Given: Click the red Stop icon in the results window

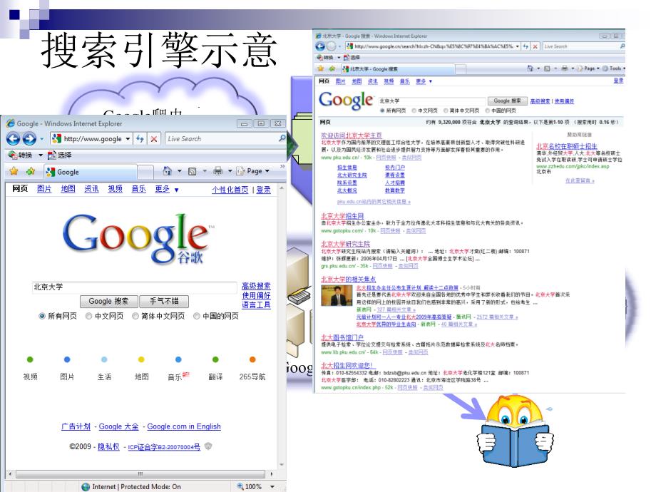Looking at the screenshot, I should tap(535, 46).
